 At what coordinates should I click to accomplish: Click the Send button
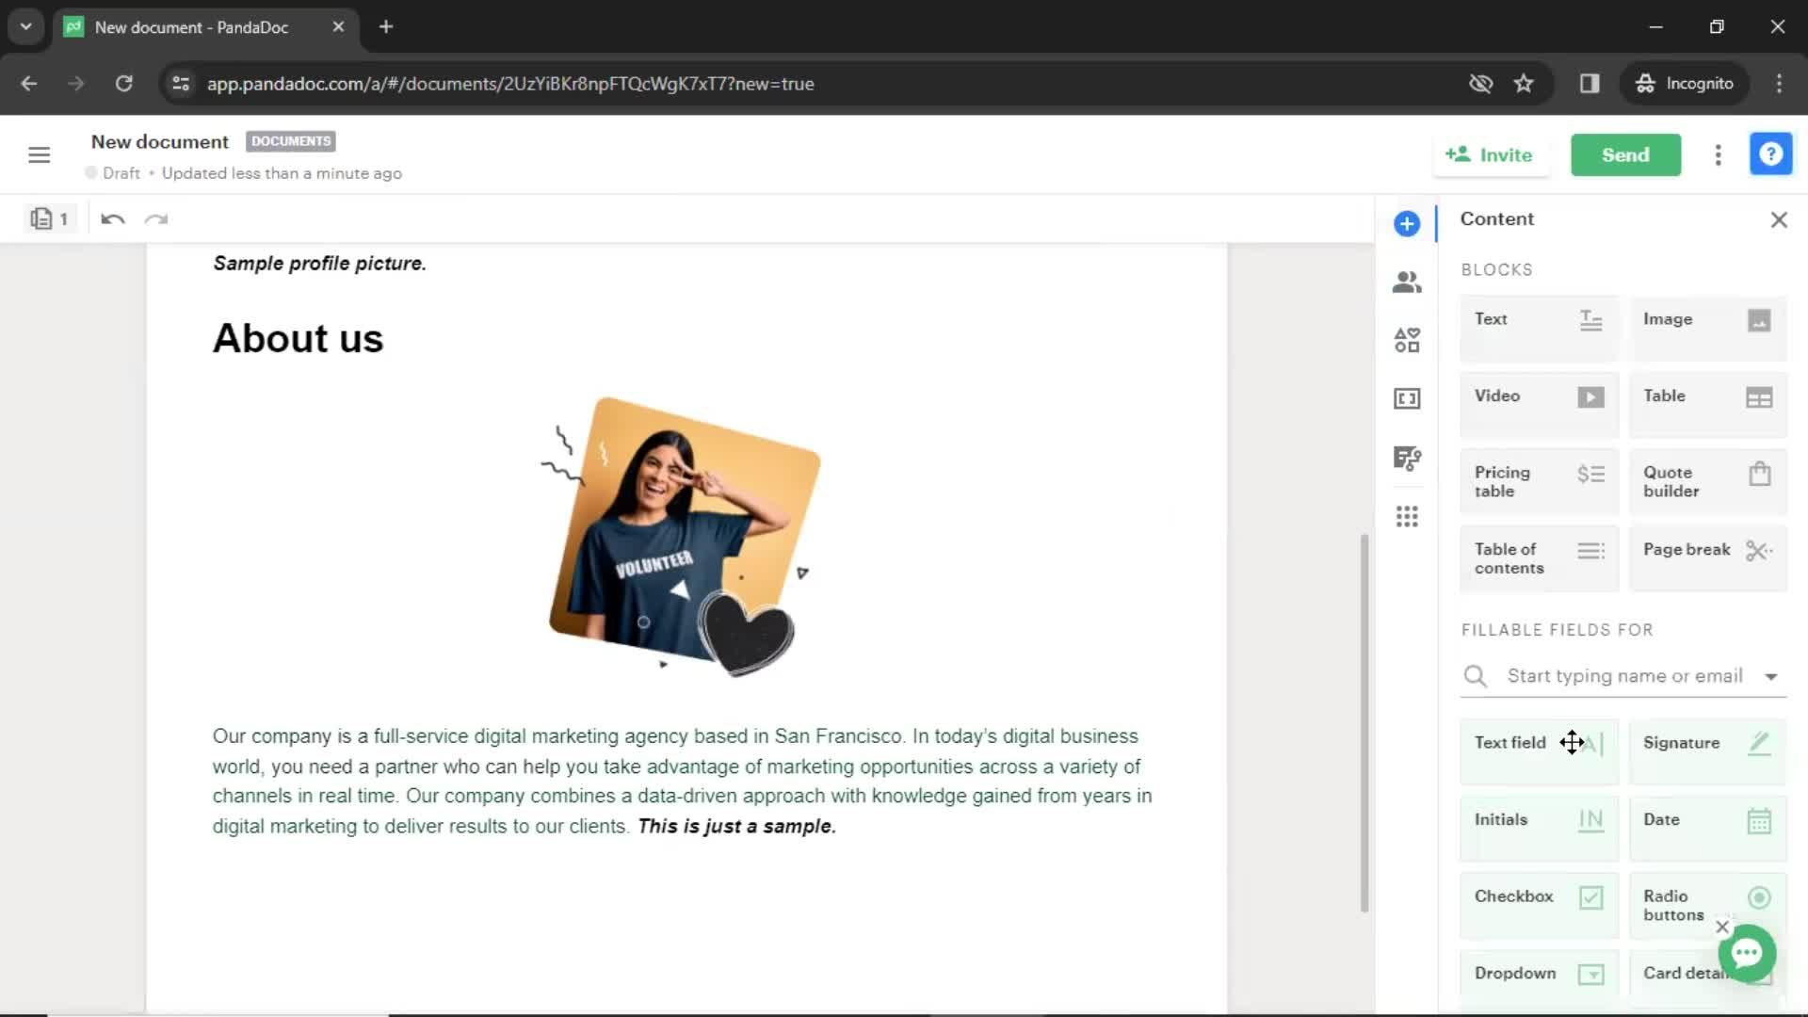1625,155
